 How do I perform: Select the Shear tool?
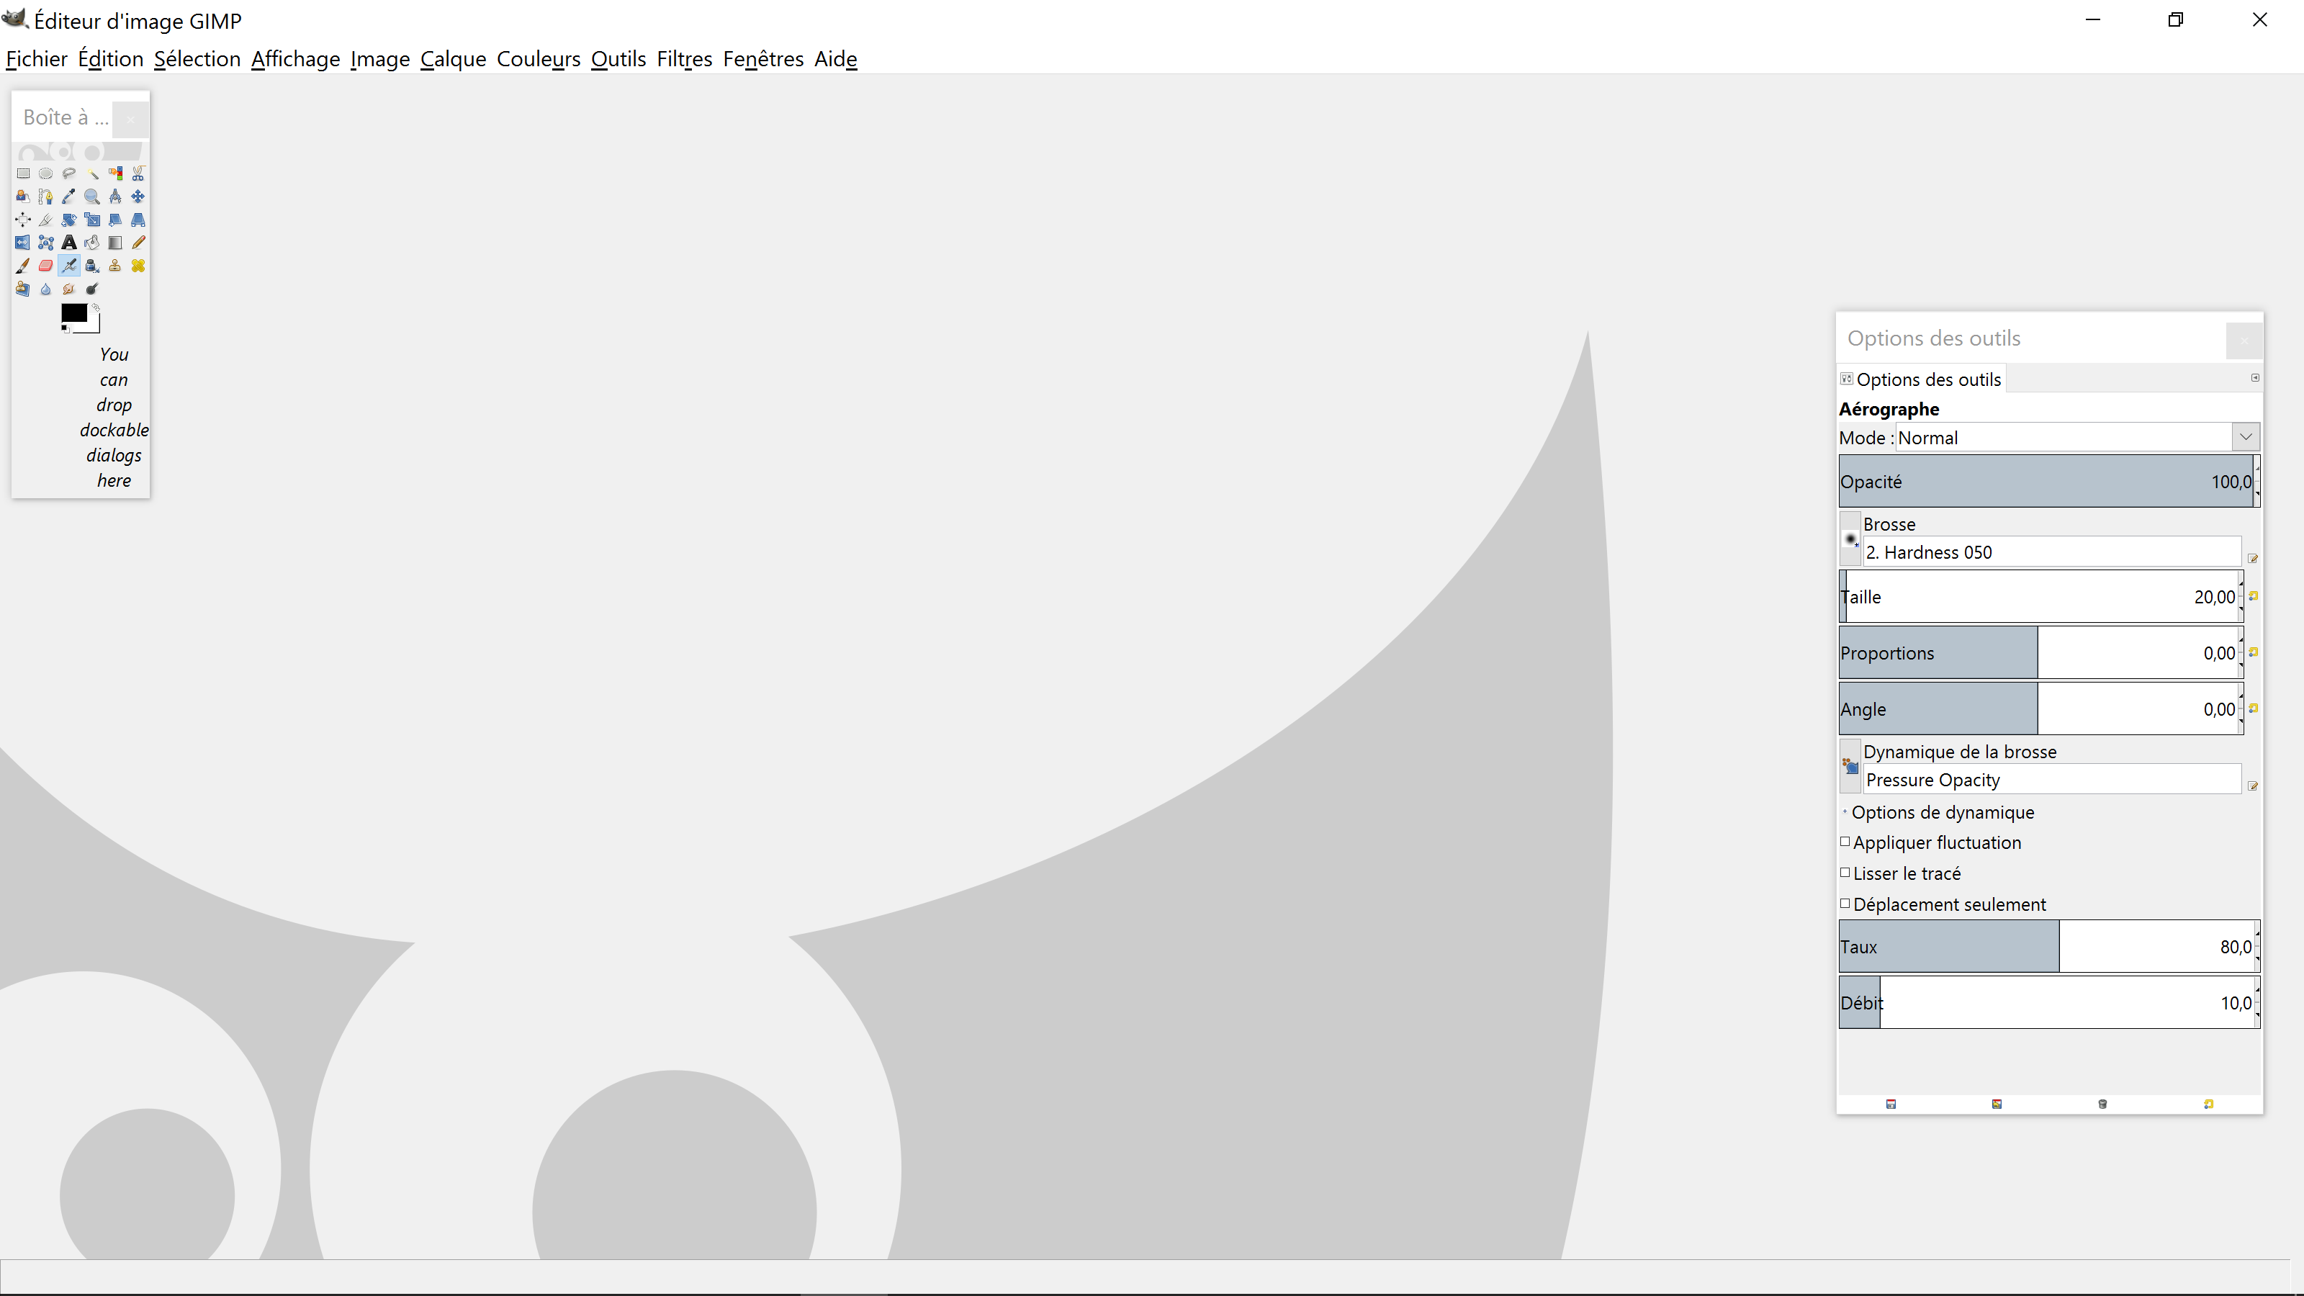[x=115, y=220]
